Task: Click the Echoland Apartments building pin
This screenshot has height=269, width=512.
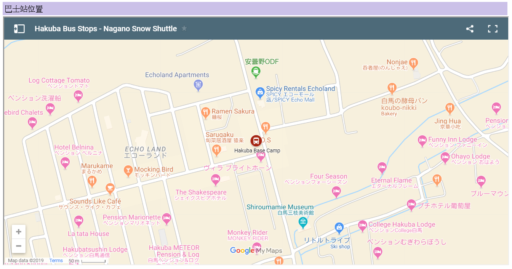Action: 198,85
